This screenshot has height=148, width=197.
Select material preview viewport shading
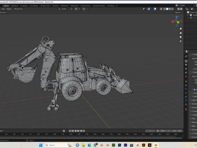point(170,9)
